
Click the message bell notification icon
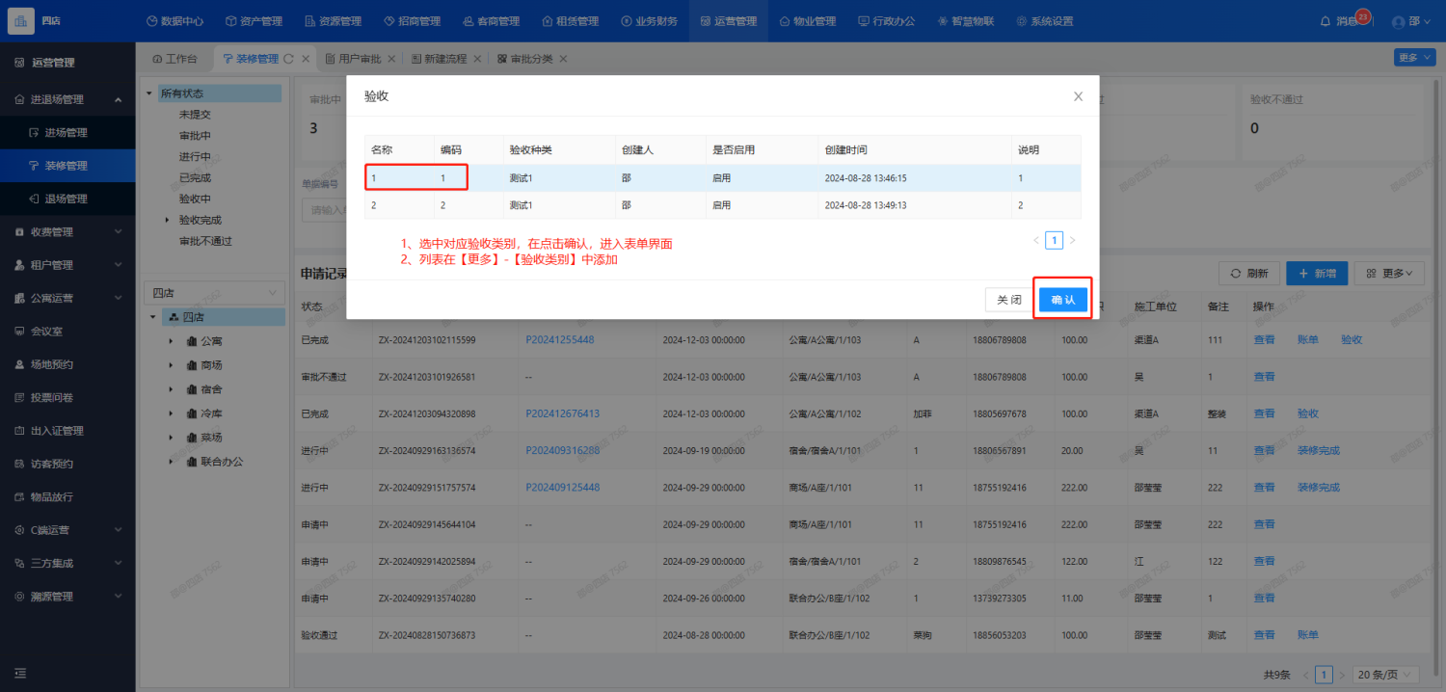[x=1325, y=21]
